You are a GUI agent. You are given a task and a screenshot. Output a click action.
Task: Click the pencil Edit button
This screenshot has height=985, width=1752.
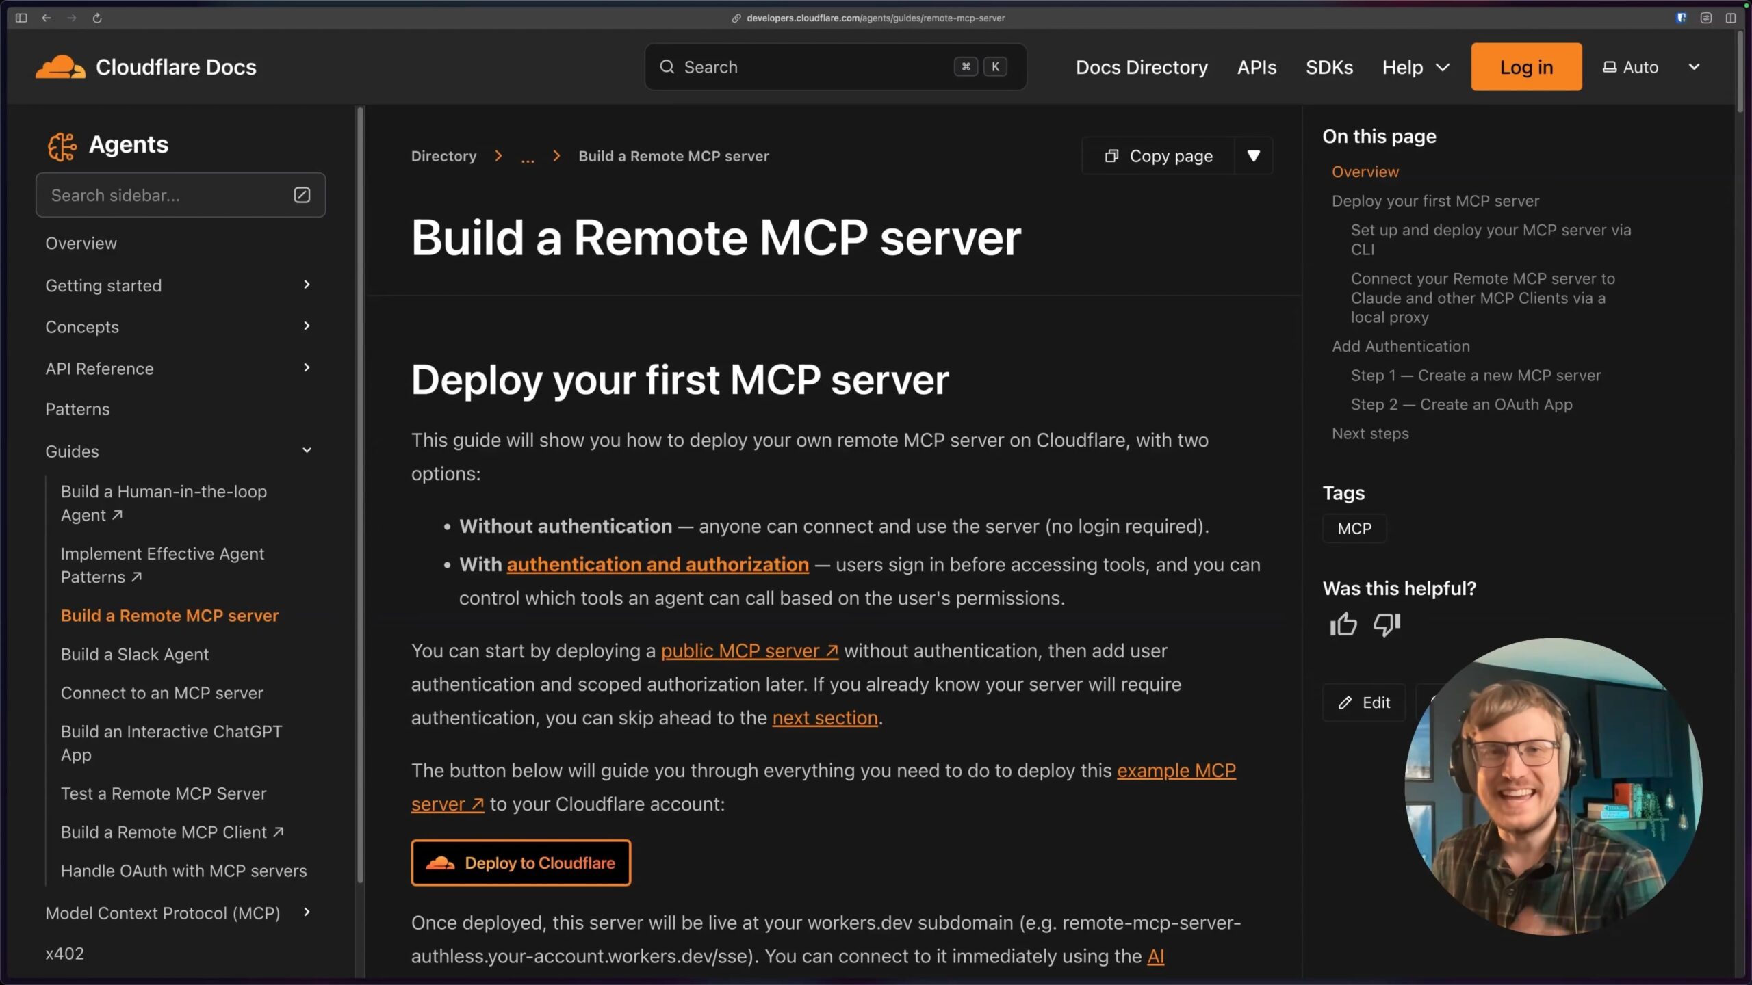click(x=1364, y=702)
